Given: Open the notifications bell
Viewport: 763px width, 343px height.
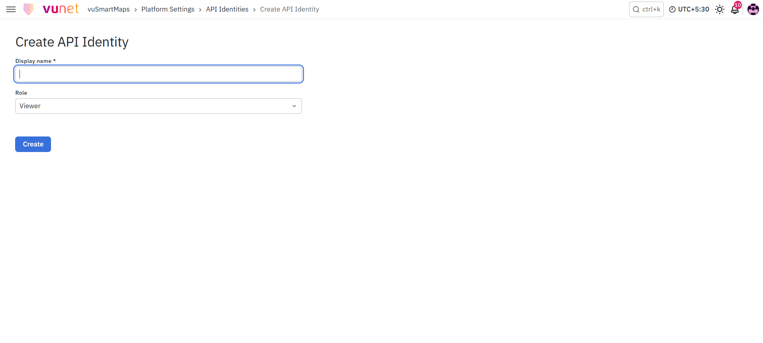Looking at the screenshot, I should pos(735,10).
